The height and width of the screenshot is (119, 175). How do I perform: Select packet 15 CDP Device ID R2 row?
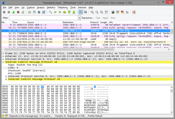click(86, 42)
